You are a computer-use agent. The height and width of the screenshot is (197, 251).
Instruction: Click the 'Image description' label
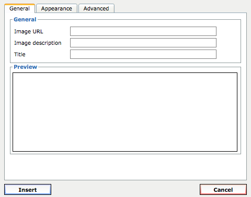point(38,43)
